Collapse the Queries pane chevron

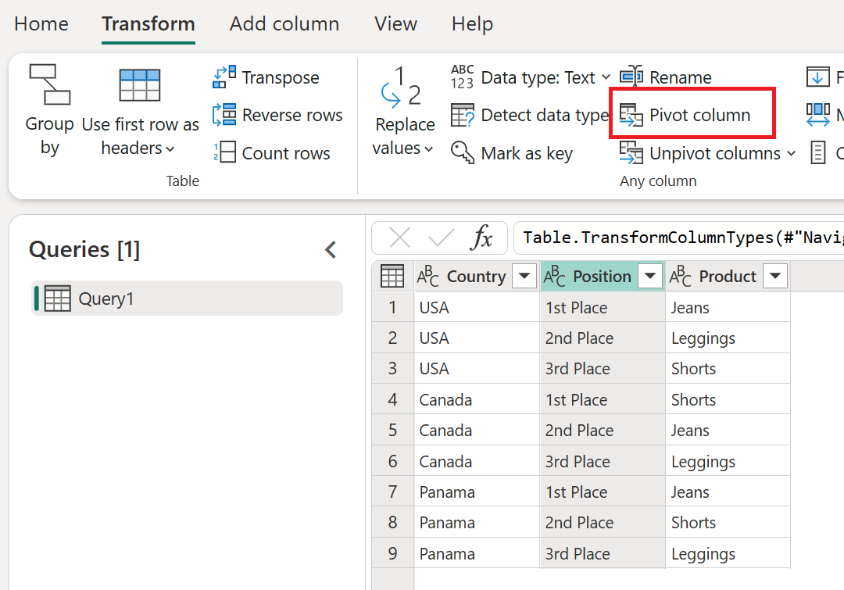331,250
